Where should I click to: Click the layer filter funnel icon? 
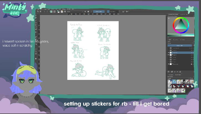coord(193,43)
